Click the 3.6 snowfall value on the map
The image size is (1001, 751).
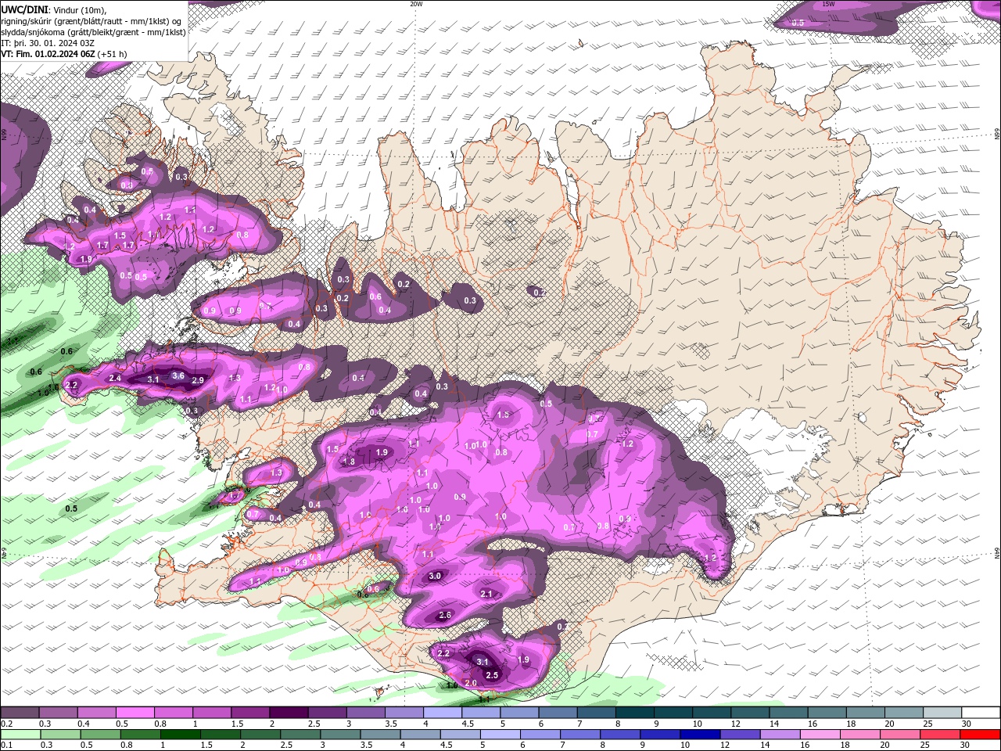178,375
